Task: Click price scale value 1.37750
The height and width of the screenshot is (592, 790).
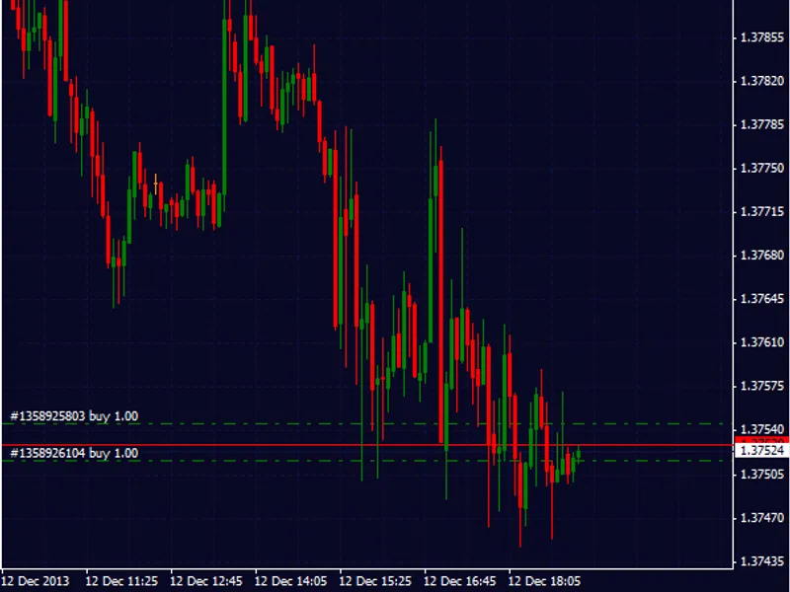Action: point(762,168)
